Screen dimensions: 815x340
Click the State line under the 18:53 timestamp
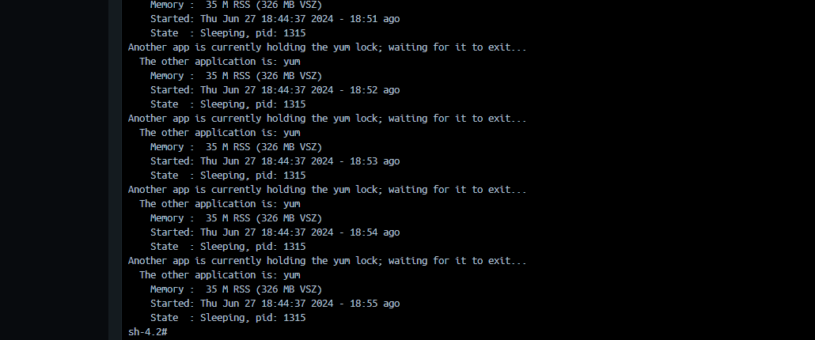(228, 176)
